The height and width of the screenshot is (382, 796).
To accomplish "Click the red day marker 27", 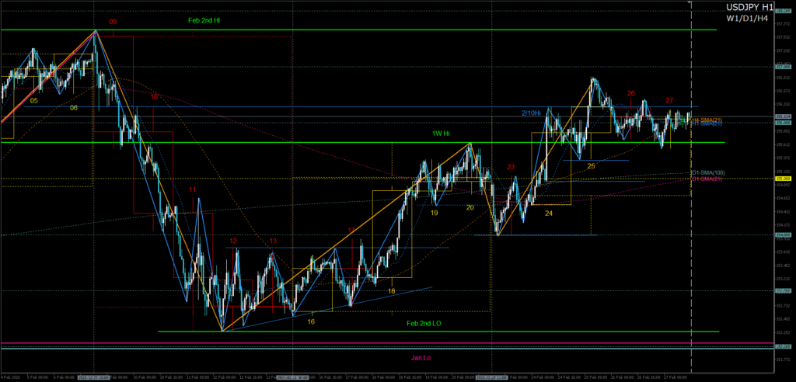I will coord(669,100).
